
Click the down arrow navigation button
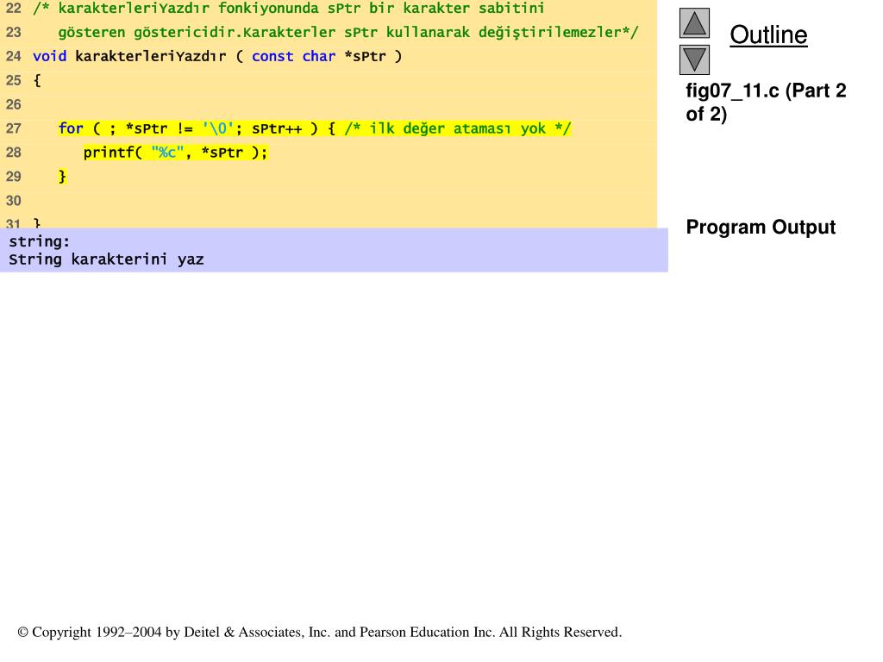pyautogui.click(x=694, y=59)
